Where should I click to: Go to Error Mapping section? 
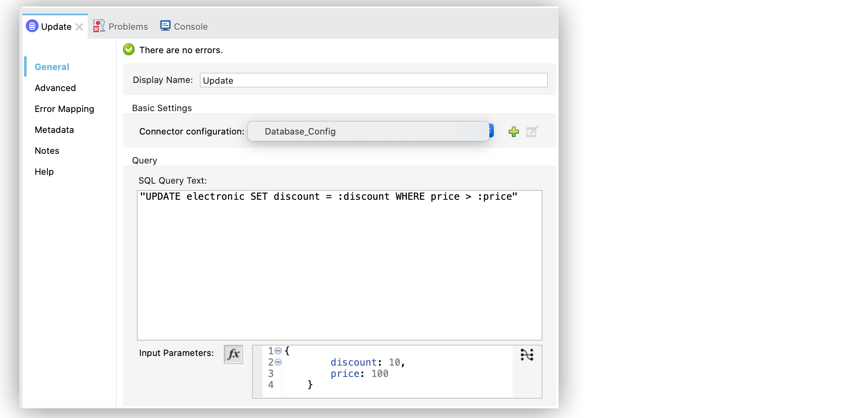[x=64, y=109]
